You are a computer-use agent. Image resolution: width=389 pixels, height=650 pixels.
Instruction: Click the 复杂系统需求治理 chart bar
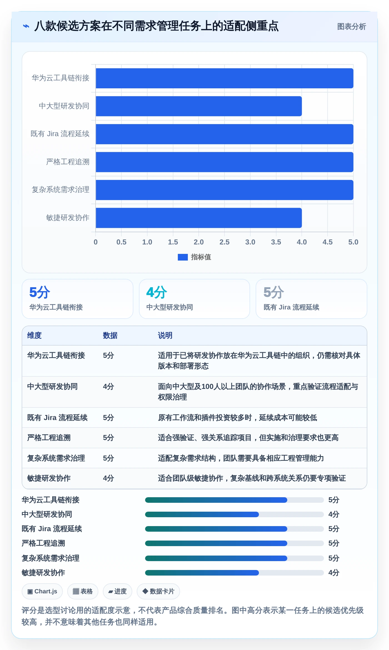pyautogui.click(x=225, y=190)
